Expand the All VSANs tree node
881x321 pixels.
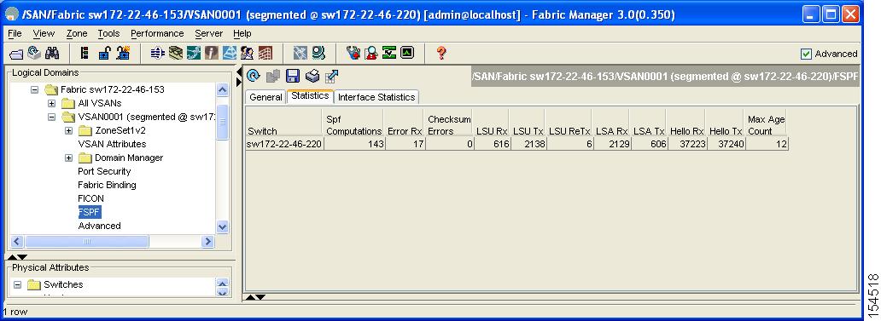(x=52, y=103)
